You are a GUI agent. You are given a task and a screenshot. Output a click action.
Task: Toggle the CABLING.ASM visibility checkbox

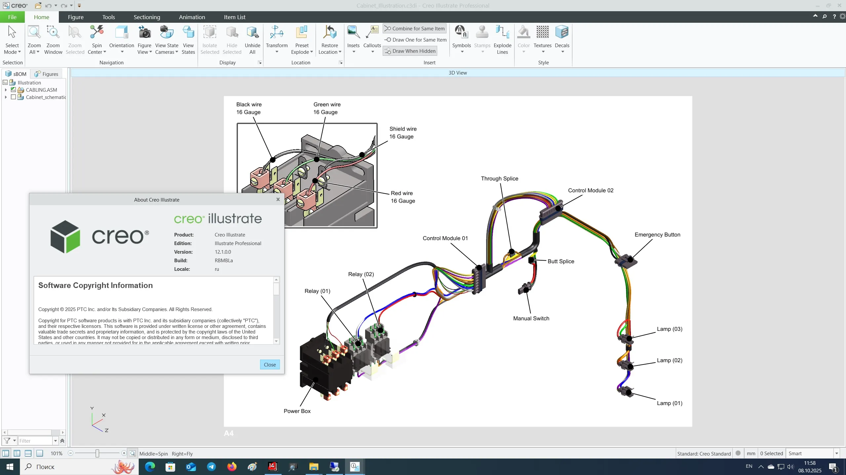[x=13, y=90]
